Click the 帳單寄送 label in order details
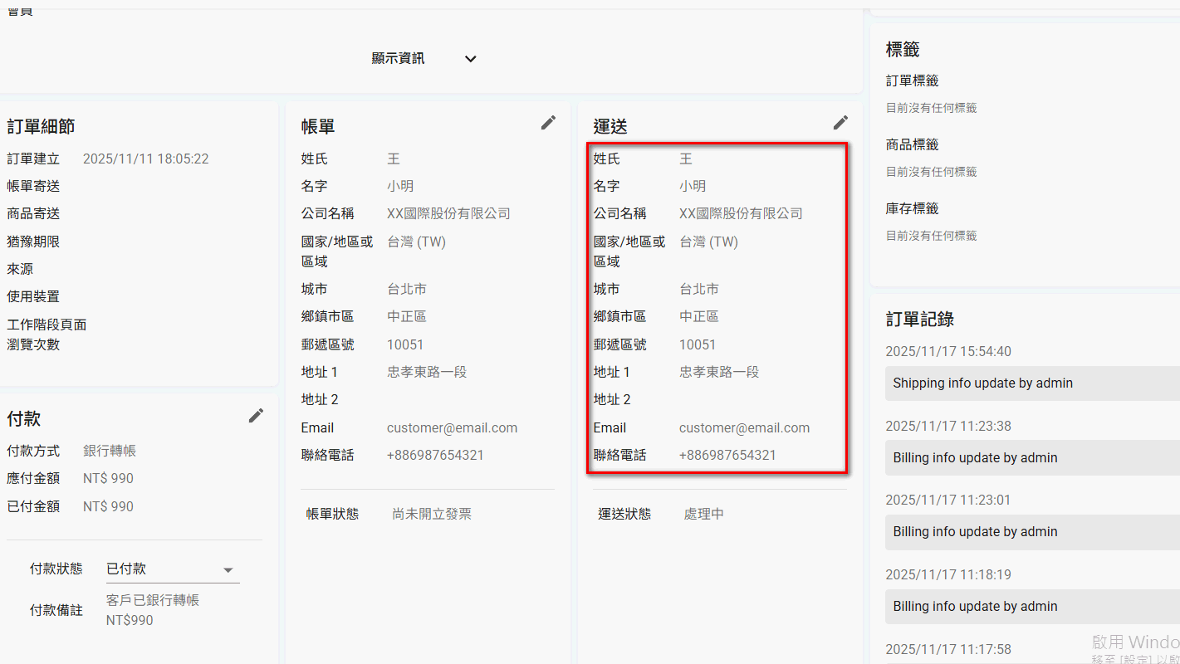The width and height of the screenshot is (1180, 664). pyautogui.click(x=33, y=186)
